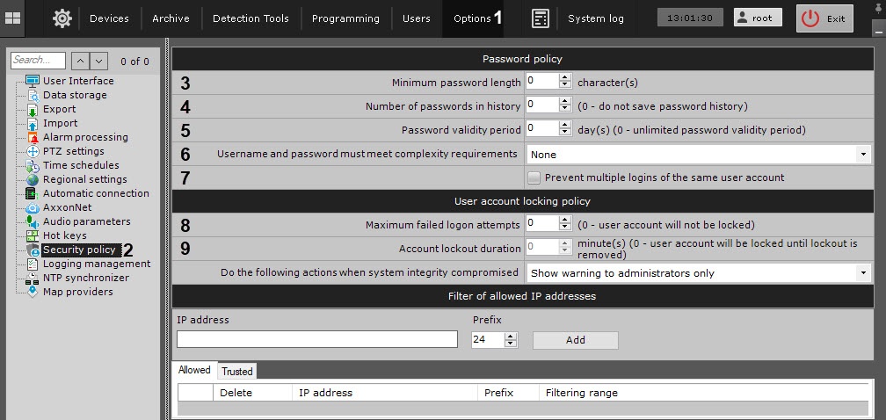Viewport: 886px width, 420px height.
Task: Click the Data storage icon in tree
Action: 33,95
